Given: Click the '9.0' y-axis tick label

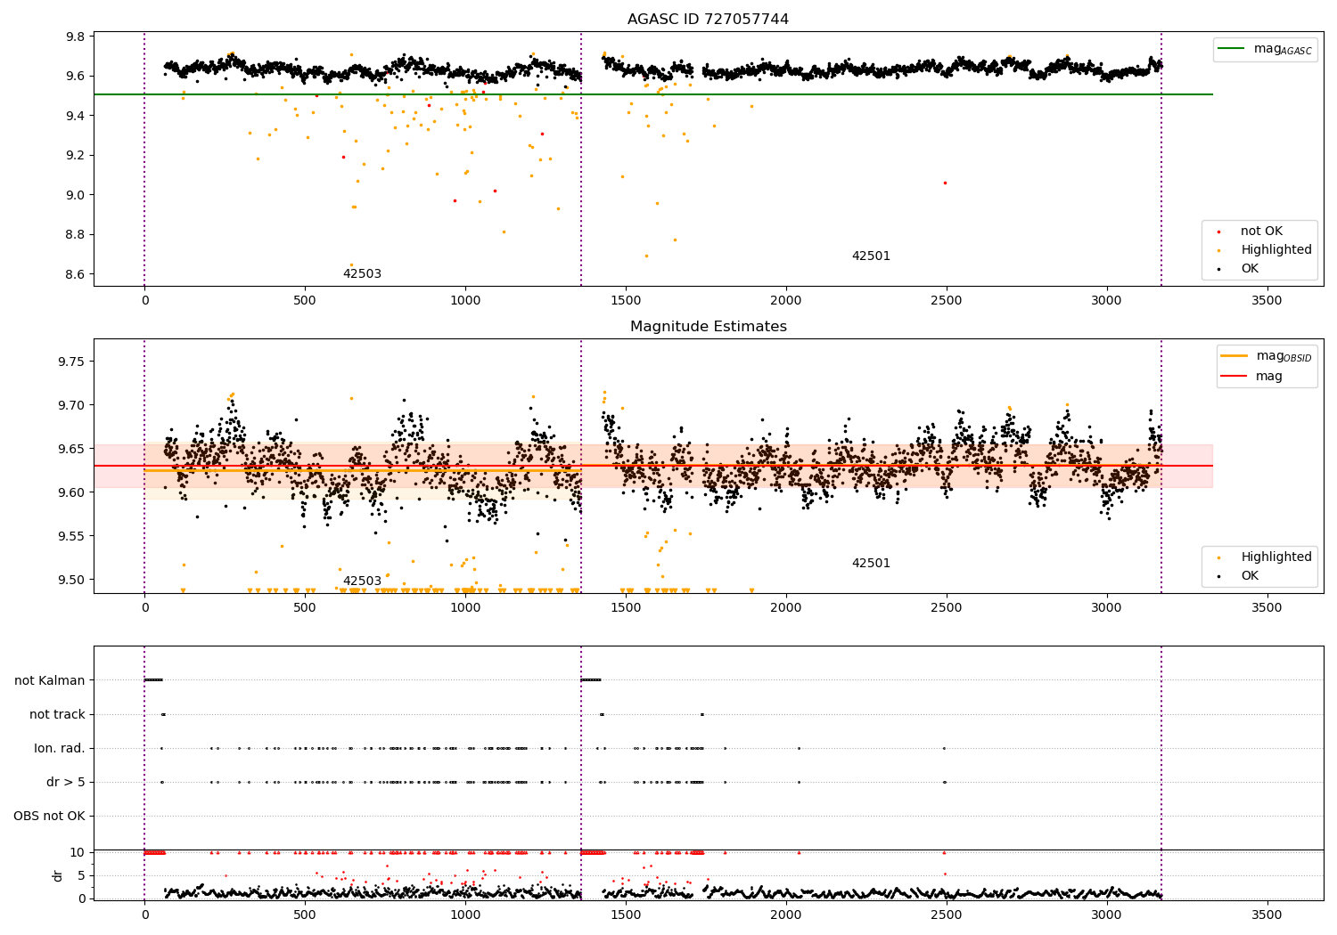Looking at the screenshot, I should (x=76, y=195).
